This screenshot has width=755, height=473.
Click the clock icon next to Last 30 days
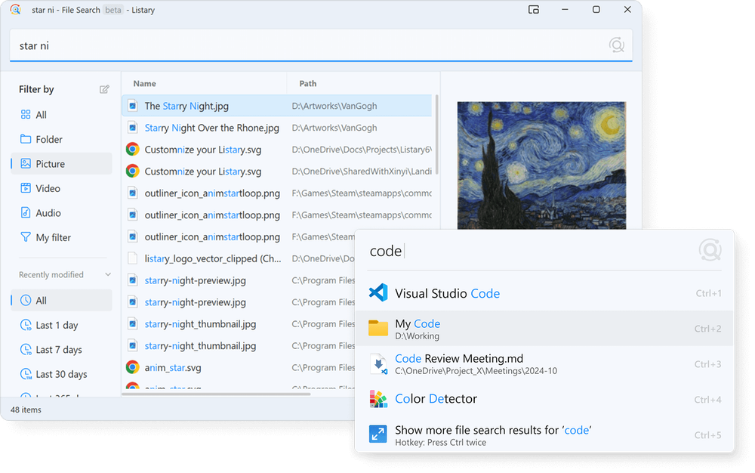[x=26, y=374]
